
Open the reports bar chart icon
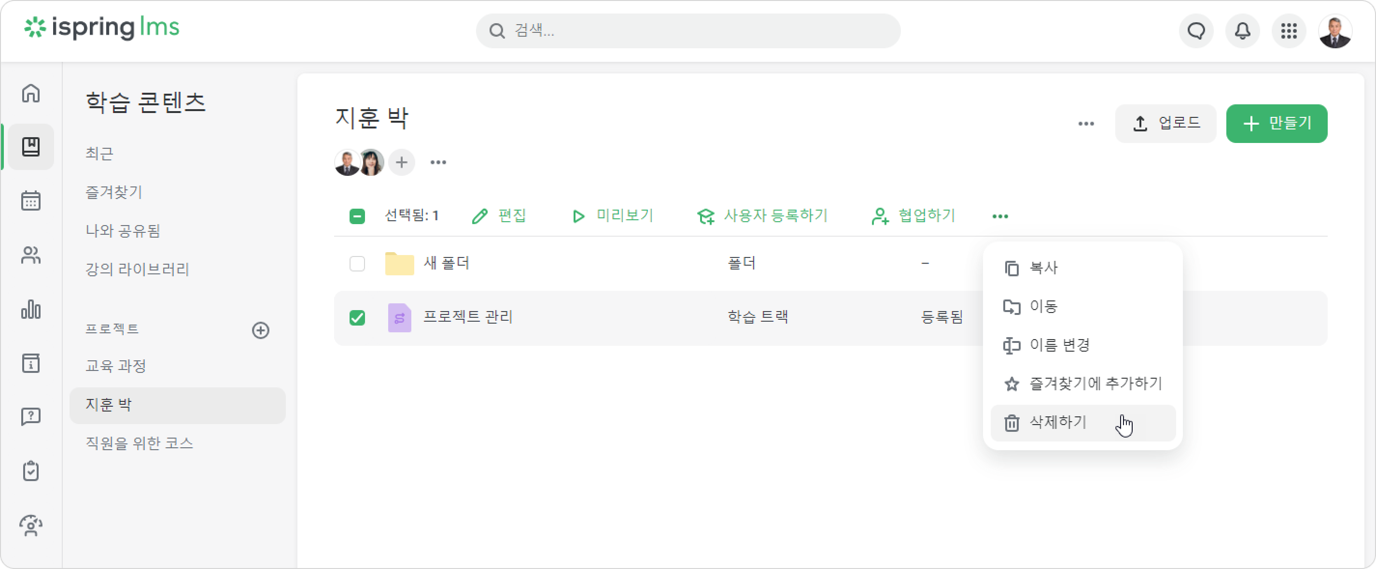[31, 309]
